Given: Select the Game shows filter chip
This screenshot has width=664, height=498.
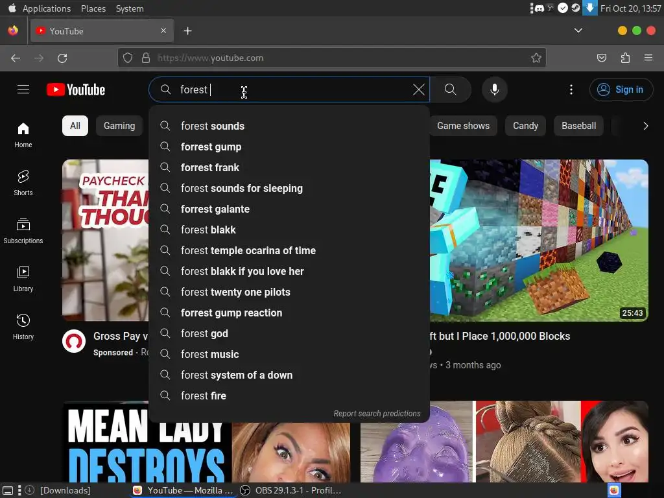Looking at the screenshot, I should coord(463,126).
